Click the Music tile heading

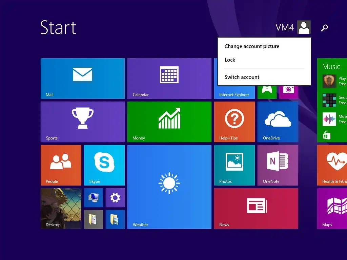[331, 67]
